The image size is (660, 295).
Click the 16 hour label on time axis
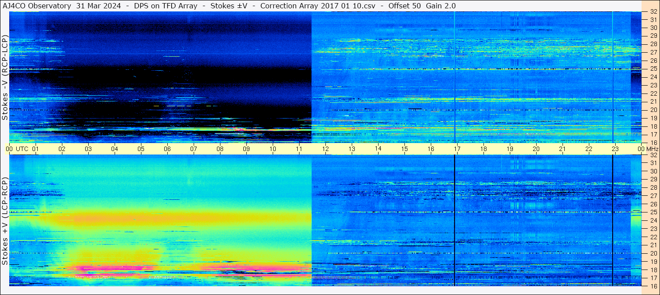431,149
